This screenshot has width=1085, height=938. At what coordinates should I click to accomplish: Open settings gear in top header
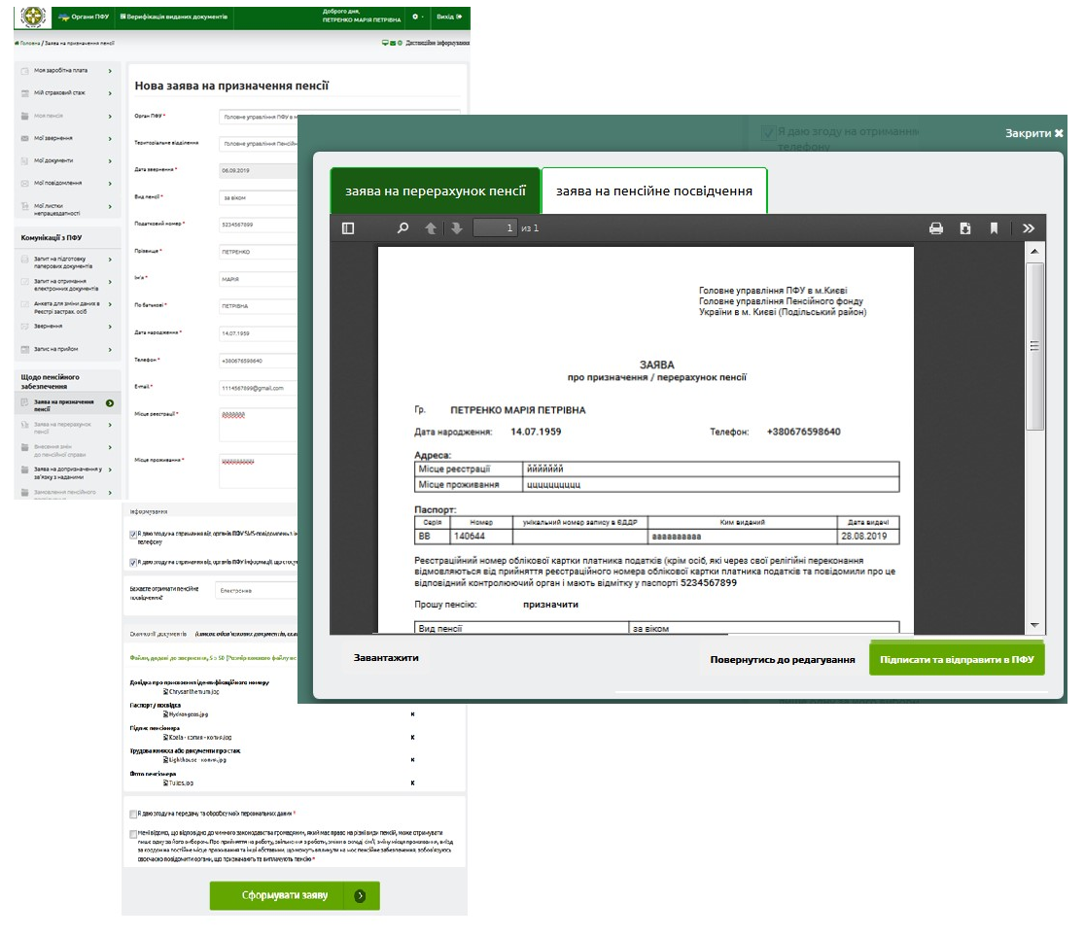click(415, 17)
